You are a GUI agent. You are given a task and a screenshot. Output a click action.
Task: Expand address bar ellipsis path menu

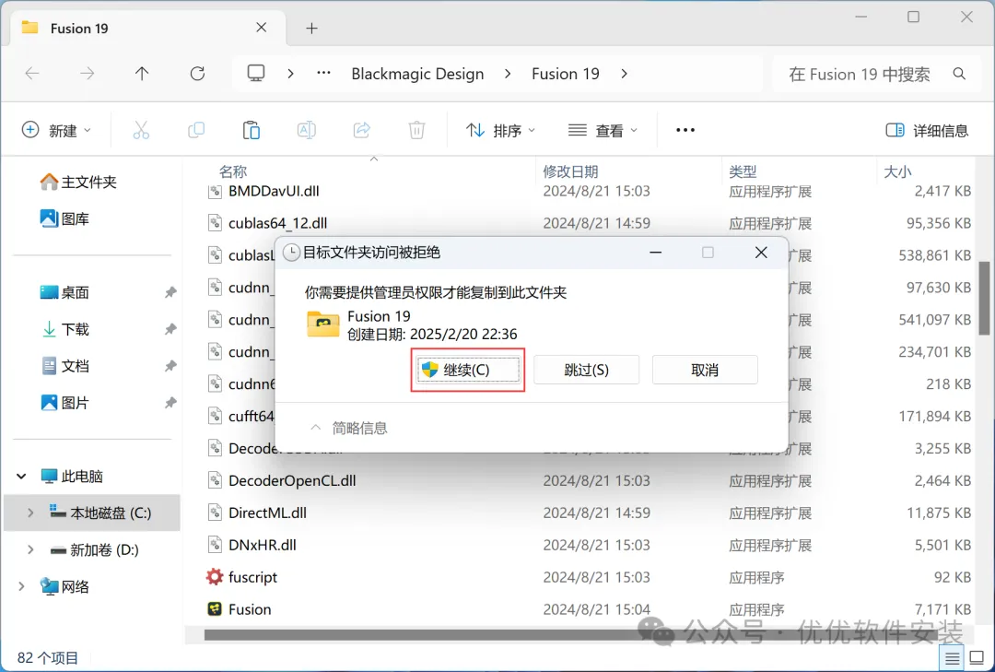(x=323, y=74)
